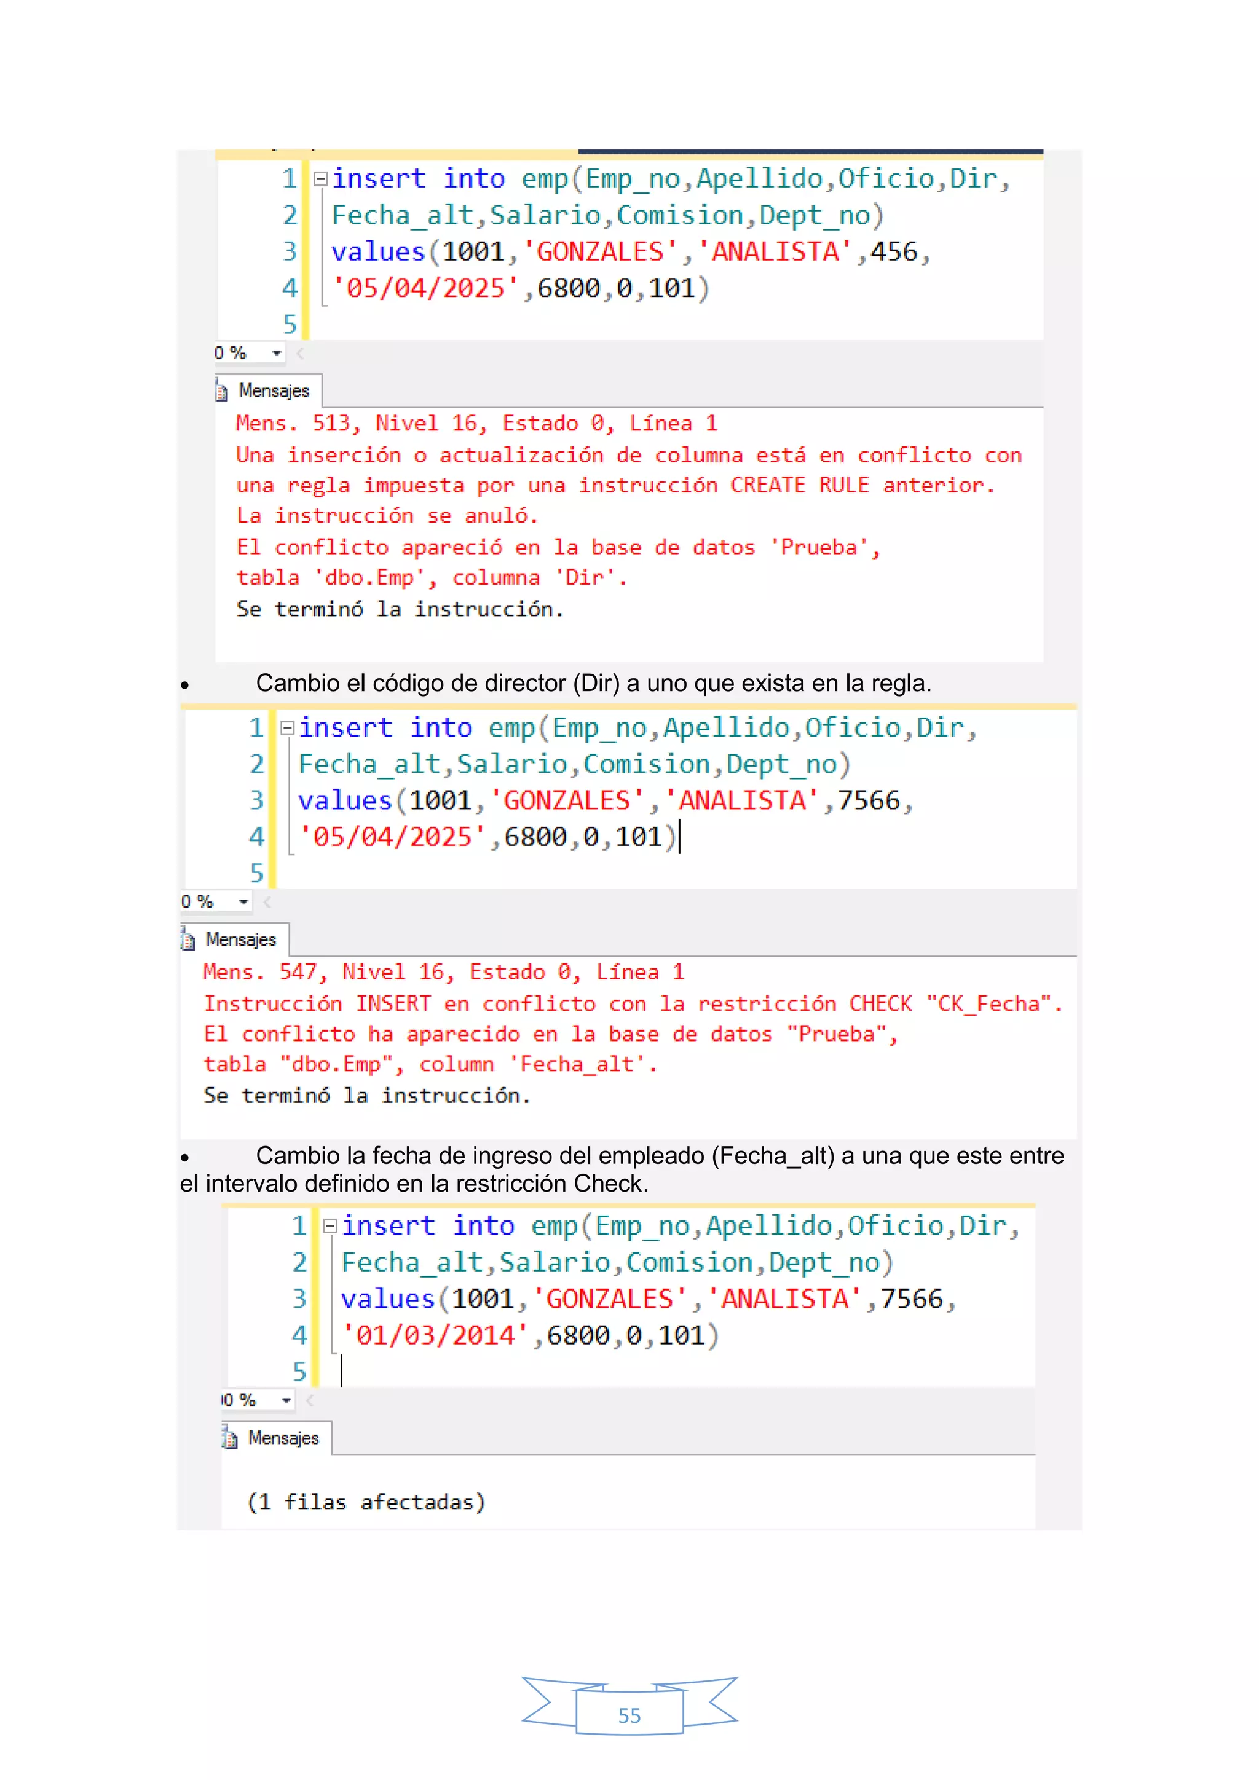
Task: Collapse the insert with 7566 and date '05/04/2025'
Action: (x=287, y=728)
